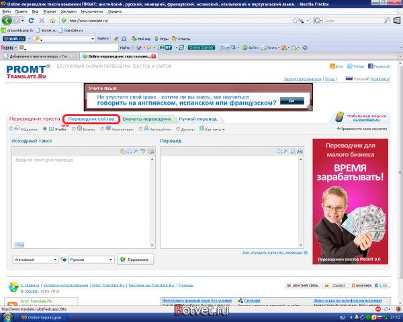Clear translation with the X icon
This screenshot has height=322, width=403.
pyautogui.click(x=286, y=151)
